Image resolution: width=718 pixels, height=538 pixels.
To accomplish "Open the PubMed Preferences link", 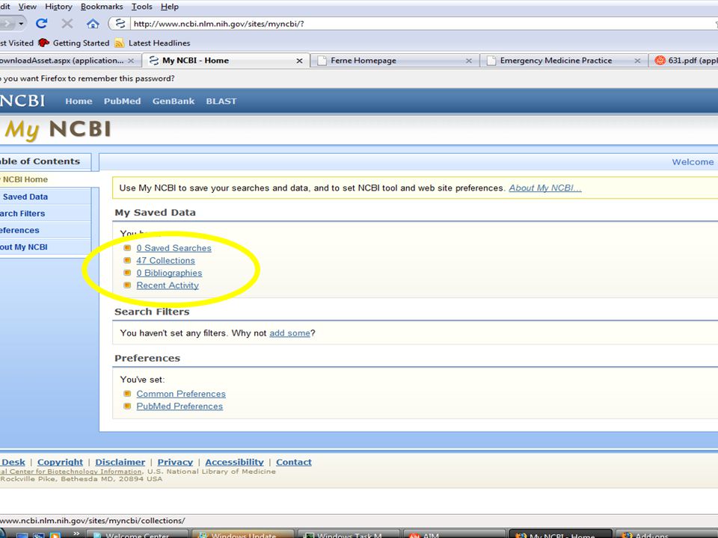I will 179,406.
